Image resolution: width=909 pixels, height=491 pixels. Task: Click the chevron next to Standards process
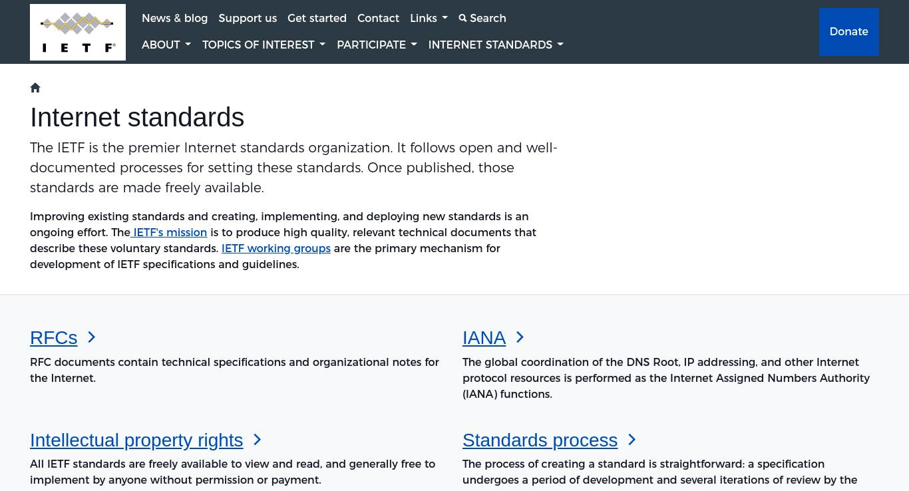pos(632,440)
